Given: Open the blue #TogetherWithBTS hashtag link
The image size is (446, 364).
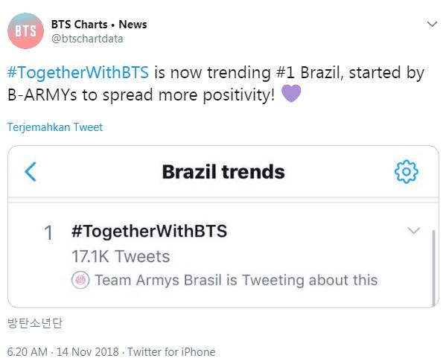Looking at the screenshot, I should pos(78,72).
